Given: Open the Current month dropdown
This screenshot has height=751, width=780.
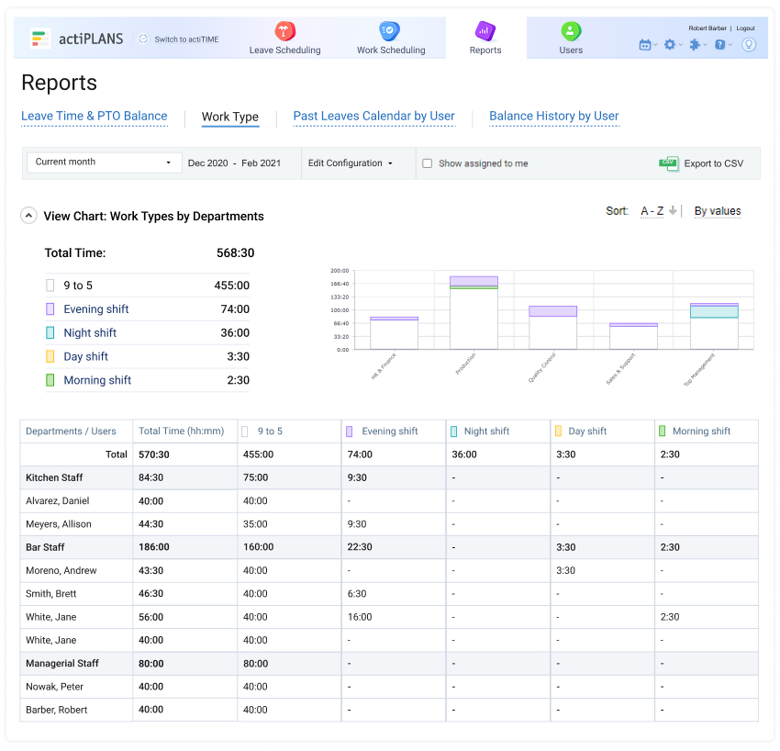Looking at the screenshot, I should [x=104, y=163].
